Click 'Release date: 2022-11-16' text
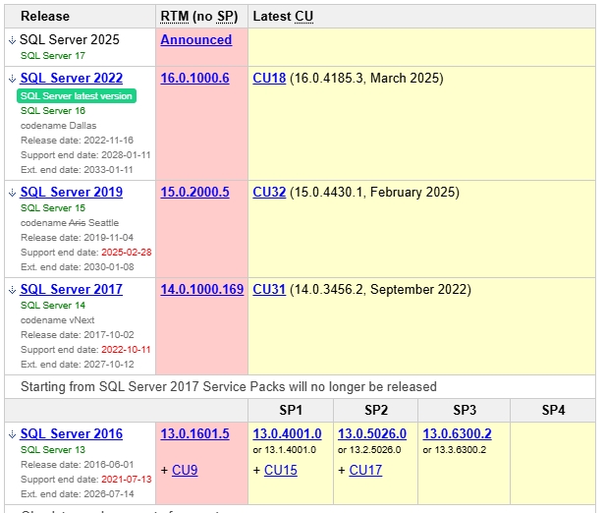This screenshot has height=513, width=605. point(78,141)
